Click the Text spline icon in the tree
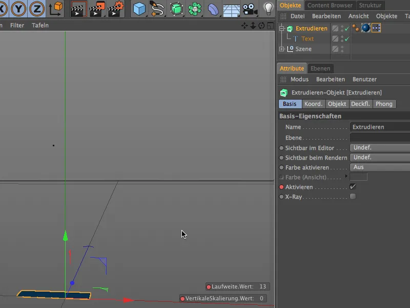Image resolution: width=410 pixels, height=308 pixels. point(296,39)
